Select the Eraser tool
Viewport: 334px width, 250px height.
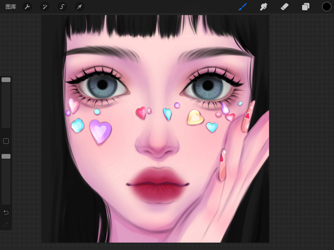(x=284, y=7)
